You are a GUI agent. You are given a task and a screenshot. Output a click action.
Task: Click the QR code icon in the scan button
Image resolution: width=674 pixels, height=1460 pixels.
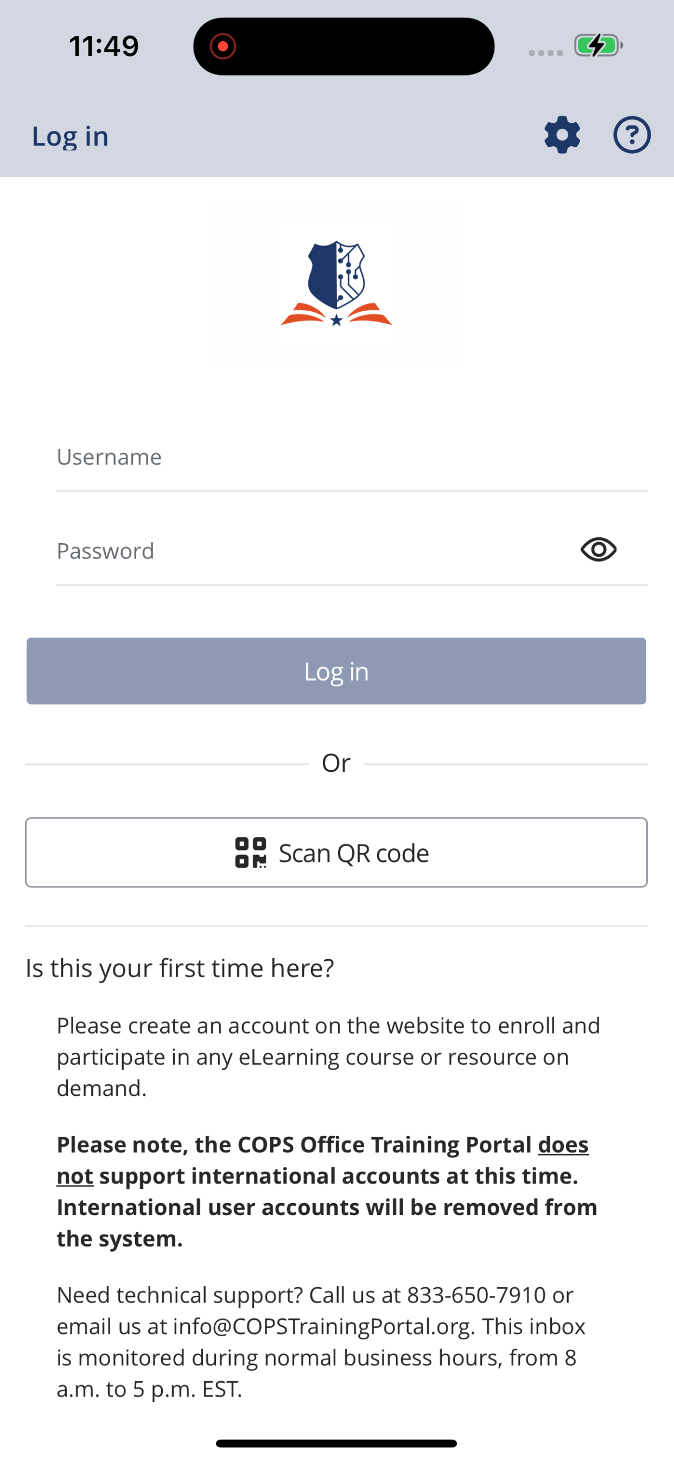pyautogui.click(x=249, y=852)
